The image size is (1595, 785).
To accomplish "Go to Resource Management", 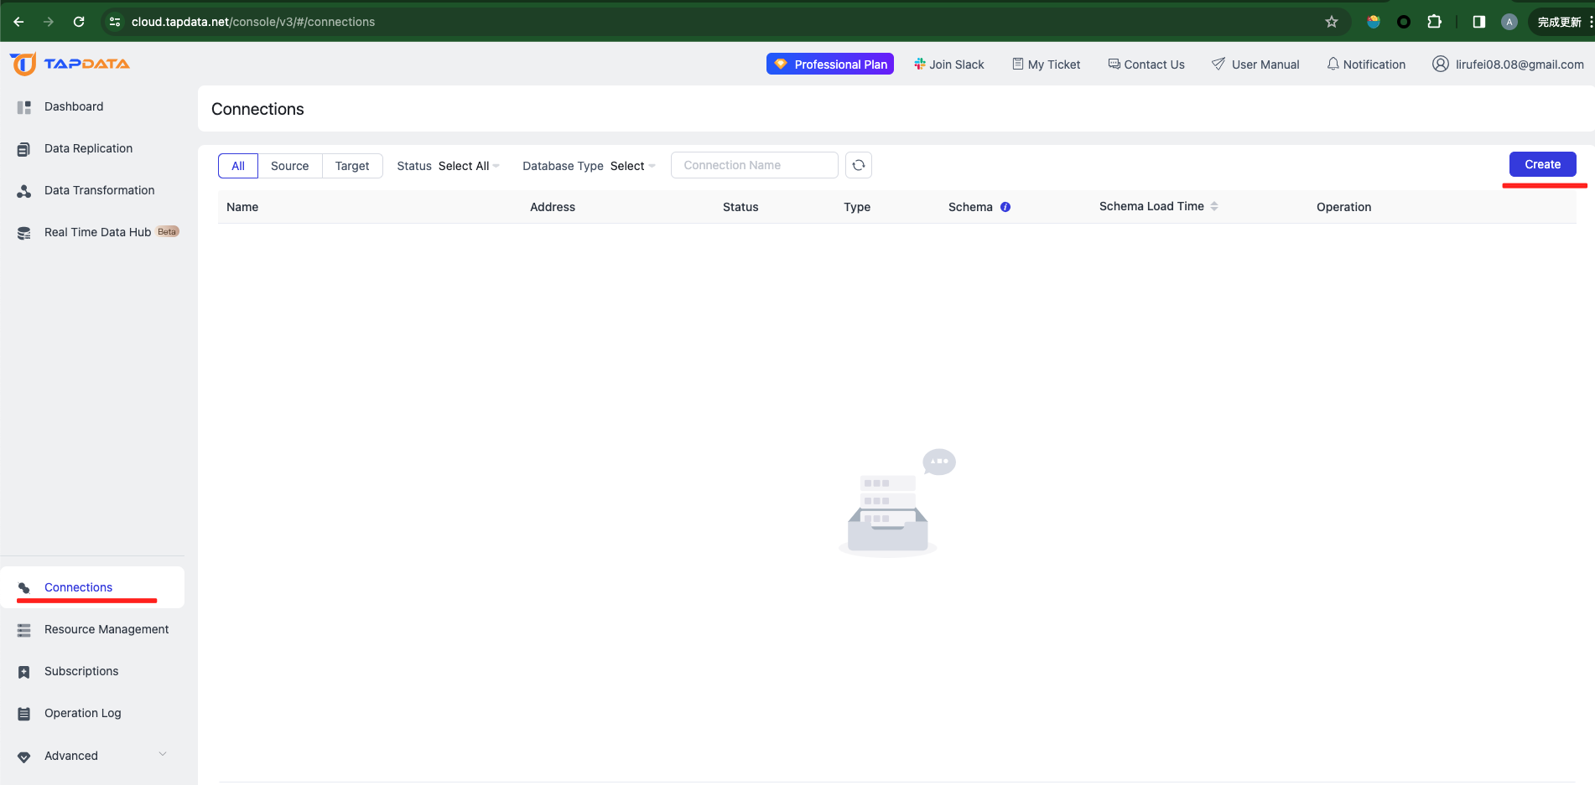I will point(107,629).
